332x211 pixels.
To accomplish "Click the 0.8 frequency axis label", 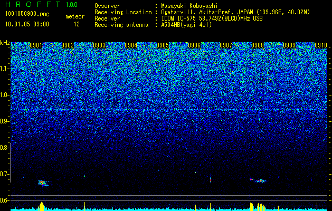I will coord(4,148).
